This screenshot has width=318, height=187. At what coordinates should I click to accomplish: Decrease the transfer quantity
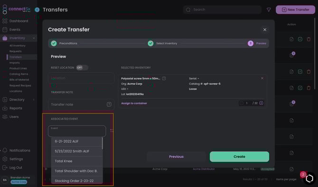tap(241, 103)
